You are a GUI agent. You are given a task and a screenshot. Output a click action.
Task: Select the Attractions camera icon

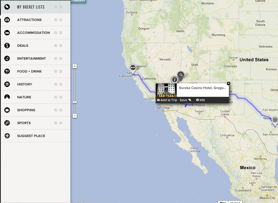click(x=7, y=20)
